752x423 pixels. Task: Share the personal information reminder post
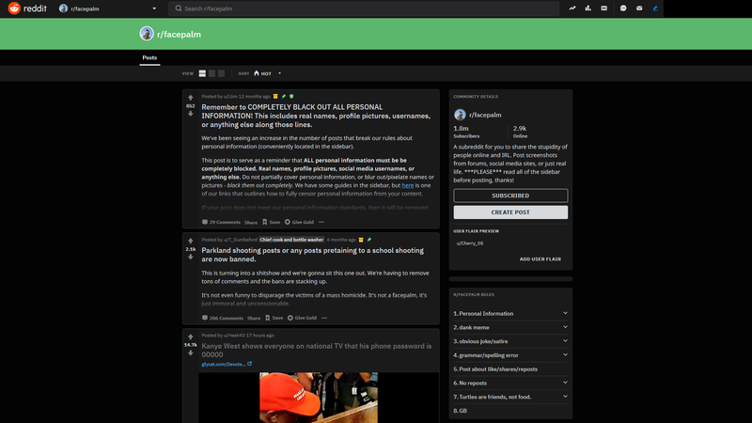pos(251,223)
